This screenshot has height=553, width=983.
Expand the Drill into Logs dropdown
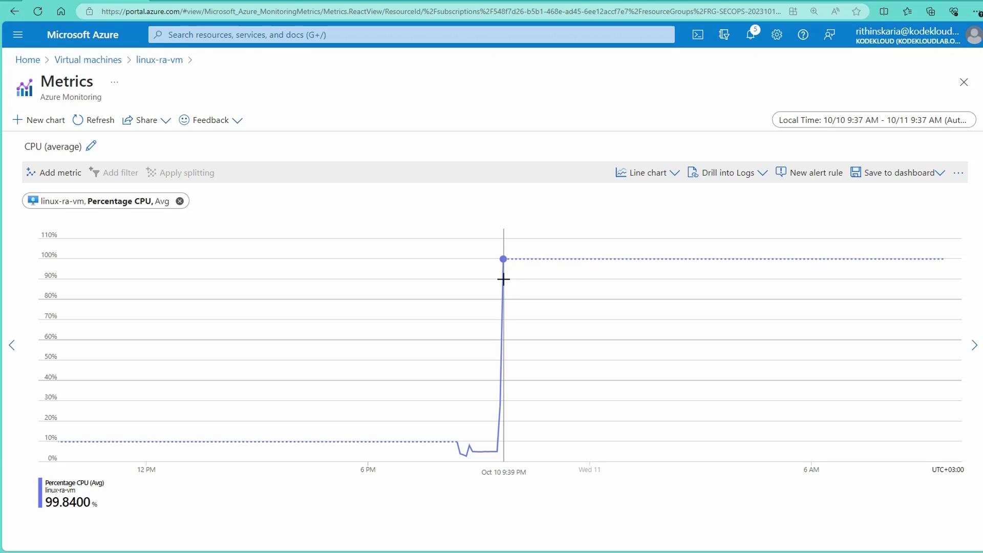728,173
